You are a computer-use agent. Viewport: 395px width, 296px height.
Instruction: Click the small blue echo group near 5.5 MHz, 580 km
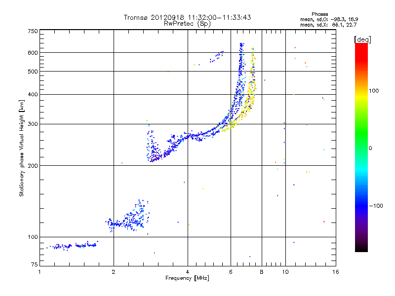[x=217, y=57]
